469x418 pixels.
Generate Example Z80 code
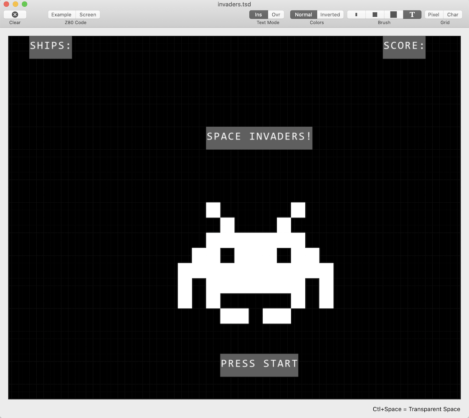61,15
